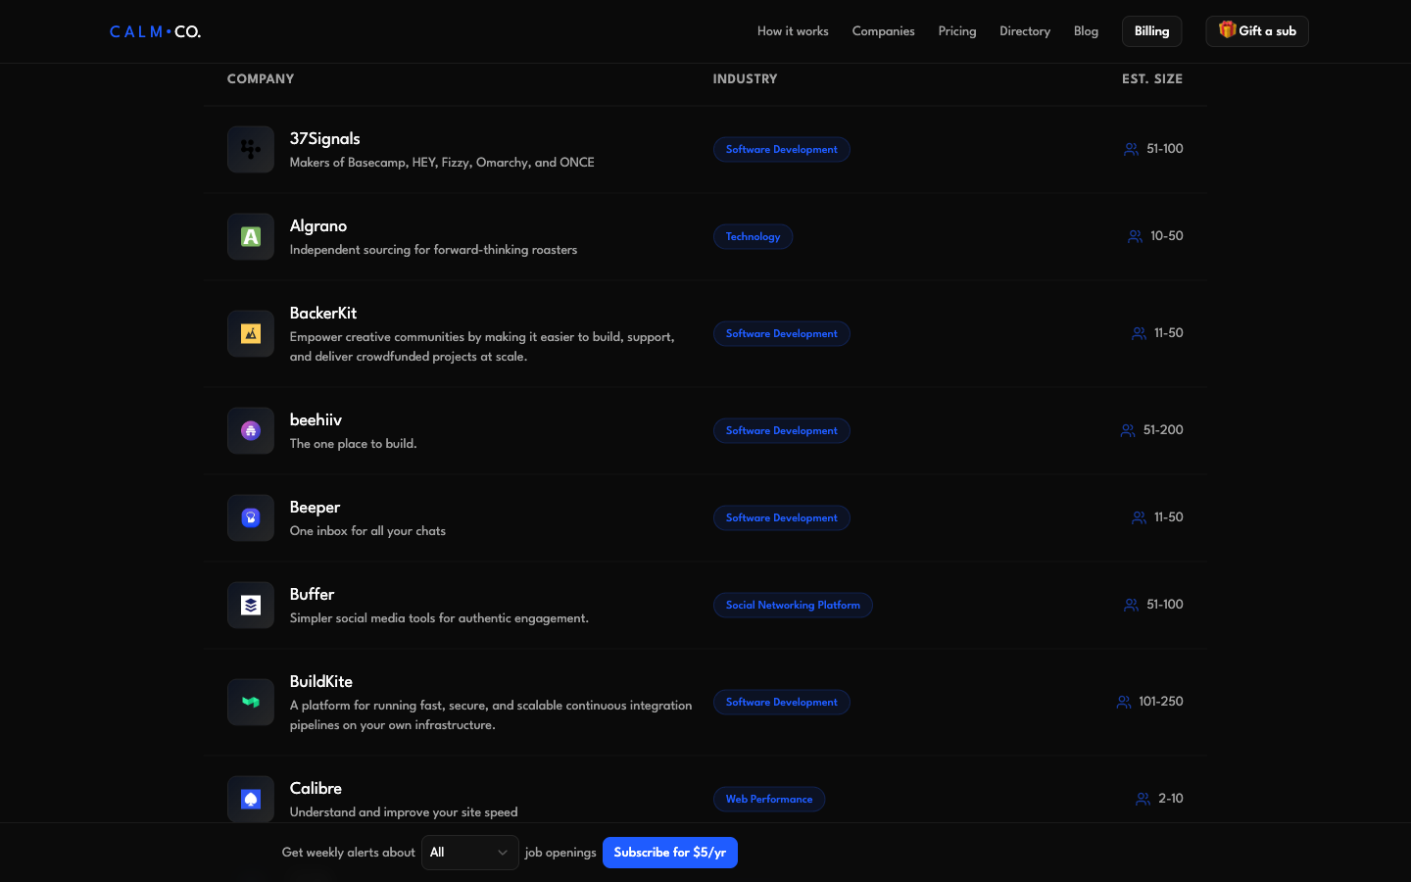Open the BuildKite company logo
Viewport: 1411px width, 882px height.
pyautogui.click(x=251, y=702)
